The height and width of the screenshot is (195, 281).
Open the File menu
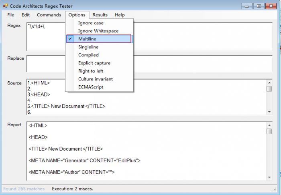[11, 15]
